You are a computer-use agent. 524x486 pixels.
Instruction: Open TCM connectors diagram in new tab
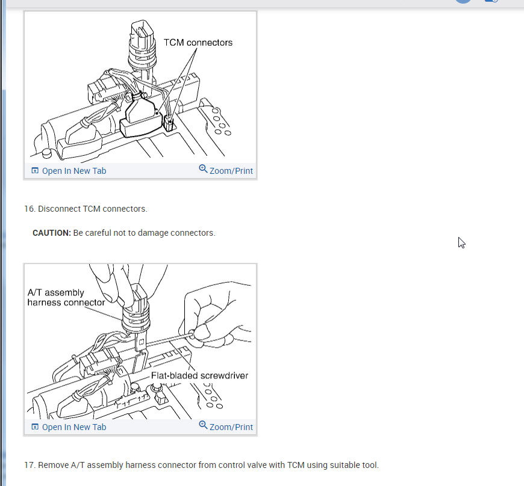[74, 171]
